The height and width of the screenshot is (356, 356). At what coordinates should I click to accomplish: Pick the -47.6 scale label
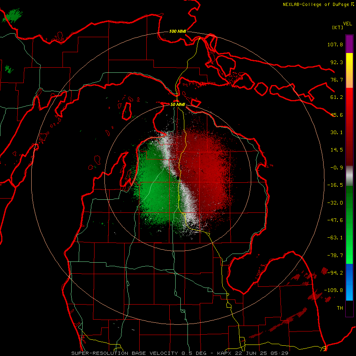(335, 220)
